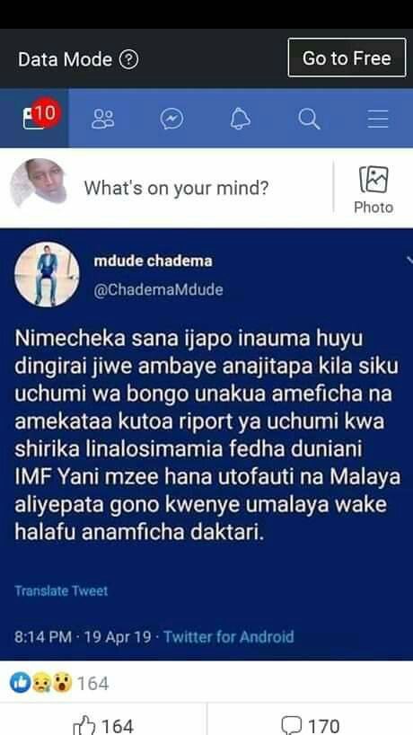Open the notifications bell
The height and width of the screenshot is (735, 413).
(241, 120)
